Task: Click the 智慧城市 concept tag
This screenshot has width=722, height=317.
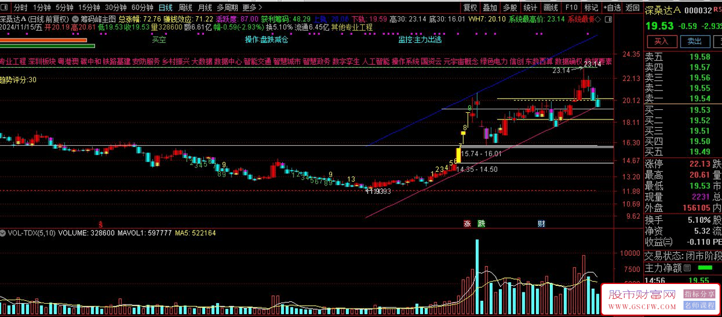Action: [286, 61]
